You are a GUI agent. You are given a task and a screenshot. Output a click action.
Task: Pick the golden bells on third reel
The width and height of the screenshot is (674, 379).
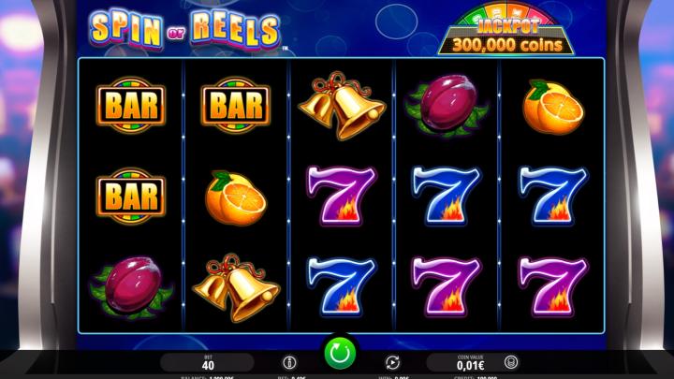tap(342, 105)
